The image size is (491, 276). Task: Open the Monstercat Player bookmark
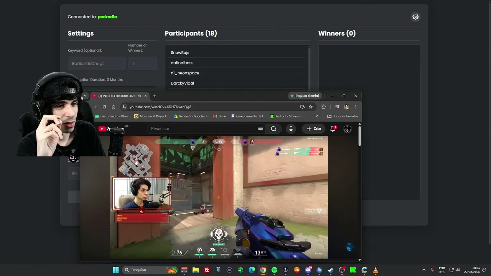152,116
